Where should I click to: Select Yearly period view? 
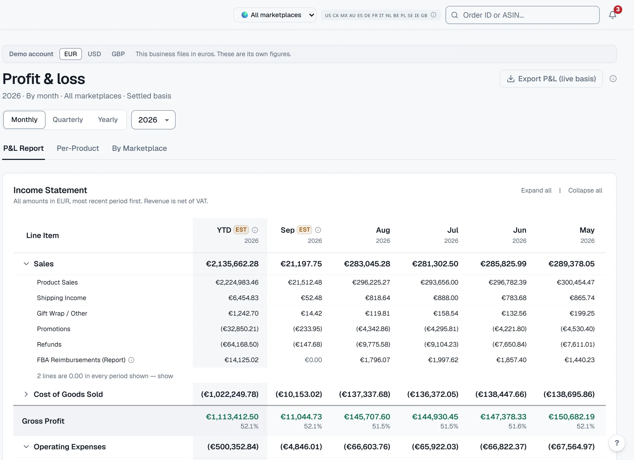pyautogui.click(x=108, y=120)
